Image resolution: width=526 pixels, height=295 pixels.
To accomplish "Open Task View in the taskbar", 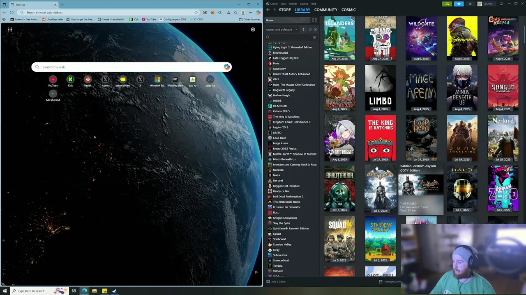I will (74, 291).
